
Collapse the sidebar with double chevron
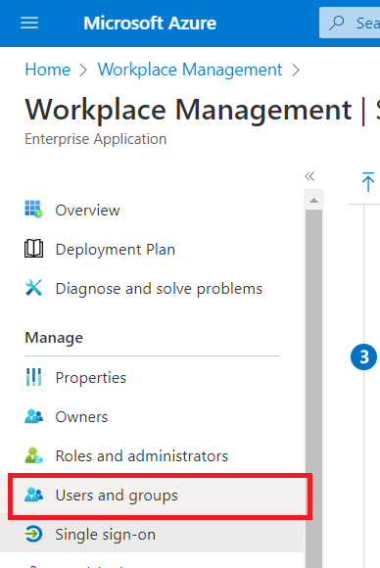click(x=309, y=176)
